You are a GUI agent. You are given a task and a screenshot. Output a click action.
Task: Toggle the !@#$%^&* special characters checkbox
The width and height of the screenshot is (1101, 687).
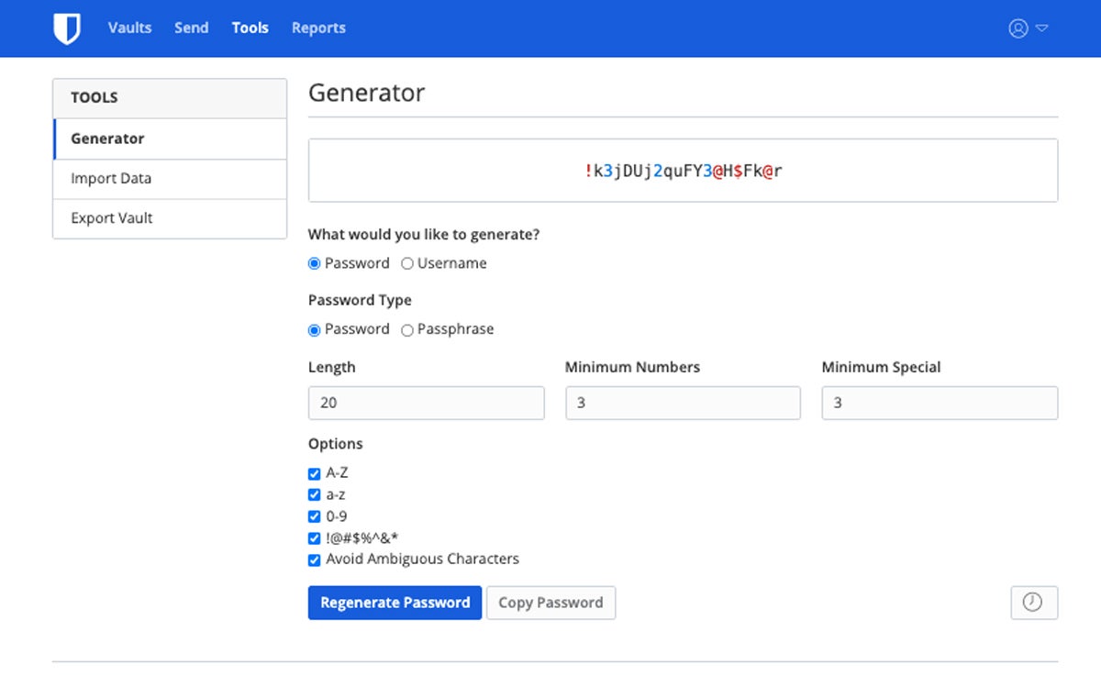[315, 538]
